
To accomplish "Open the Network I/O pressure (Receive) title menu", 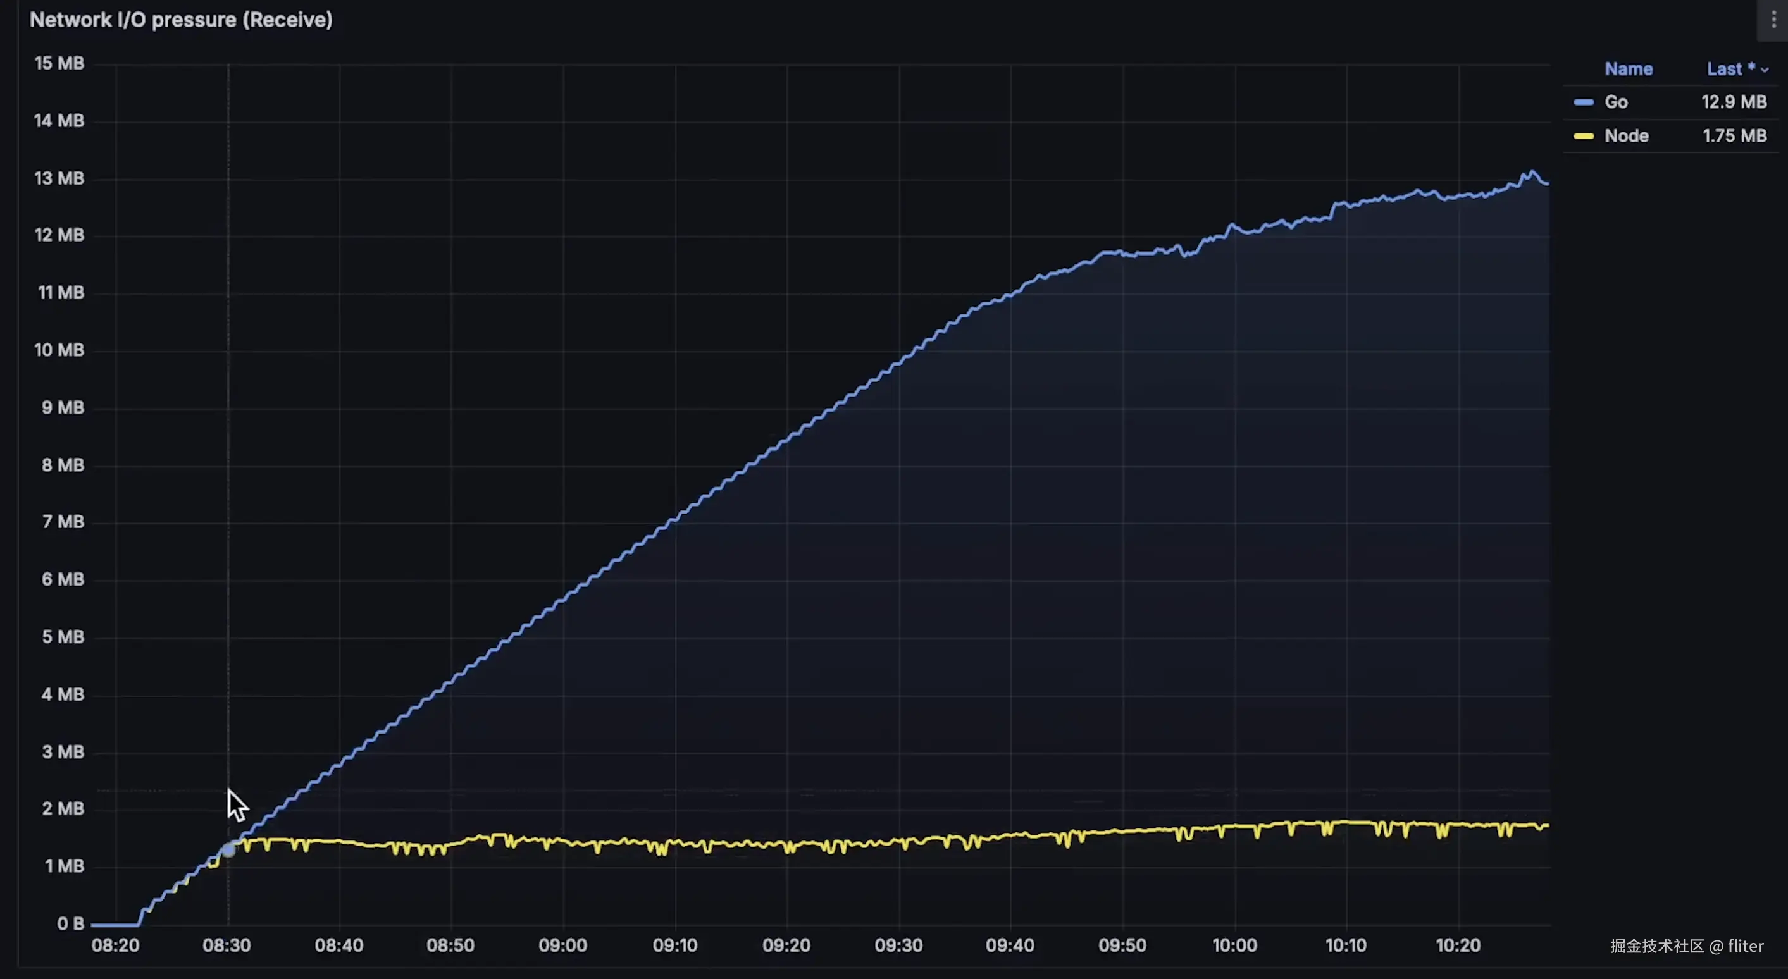I will (181, 20).
